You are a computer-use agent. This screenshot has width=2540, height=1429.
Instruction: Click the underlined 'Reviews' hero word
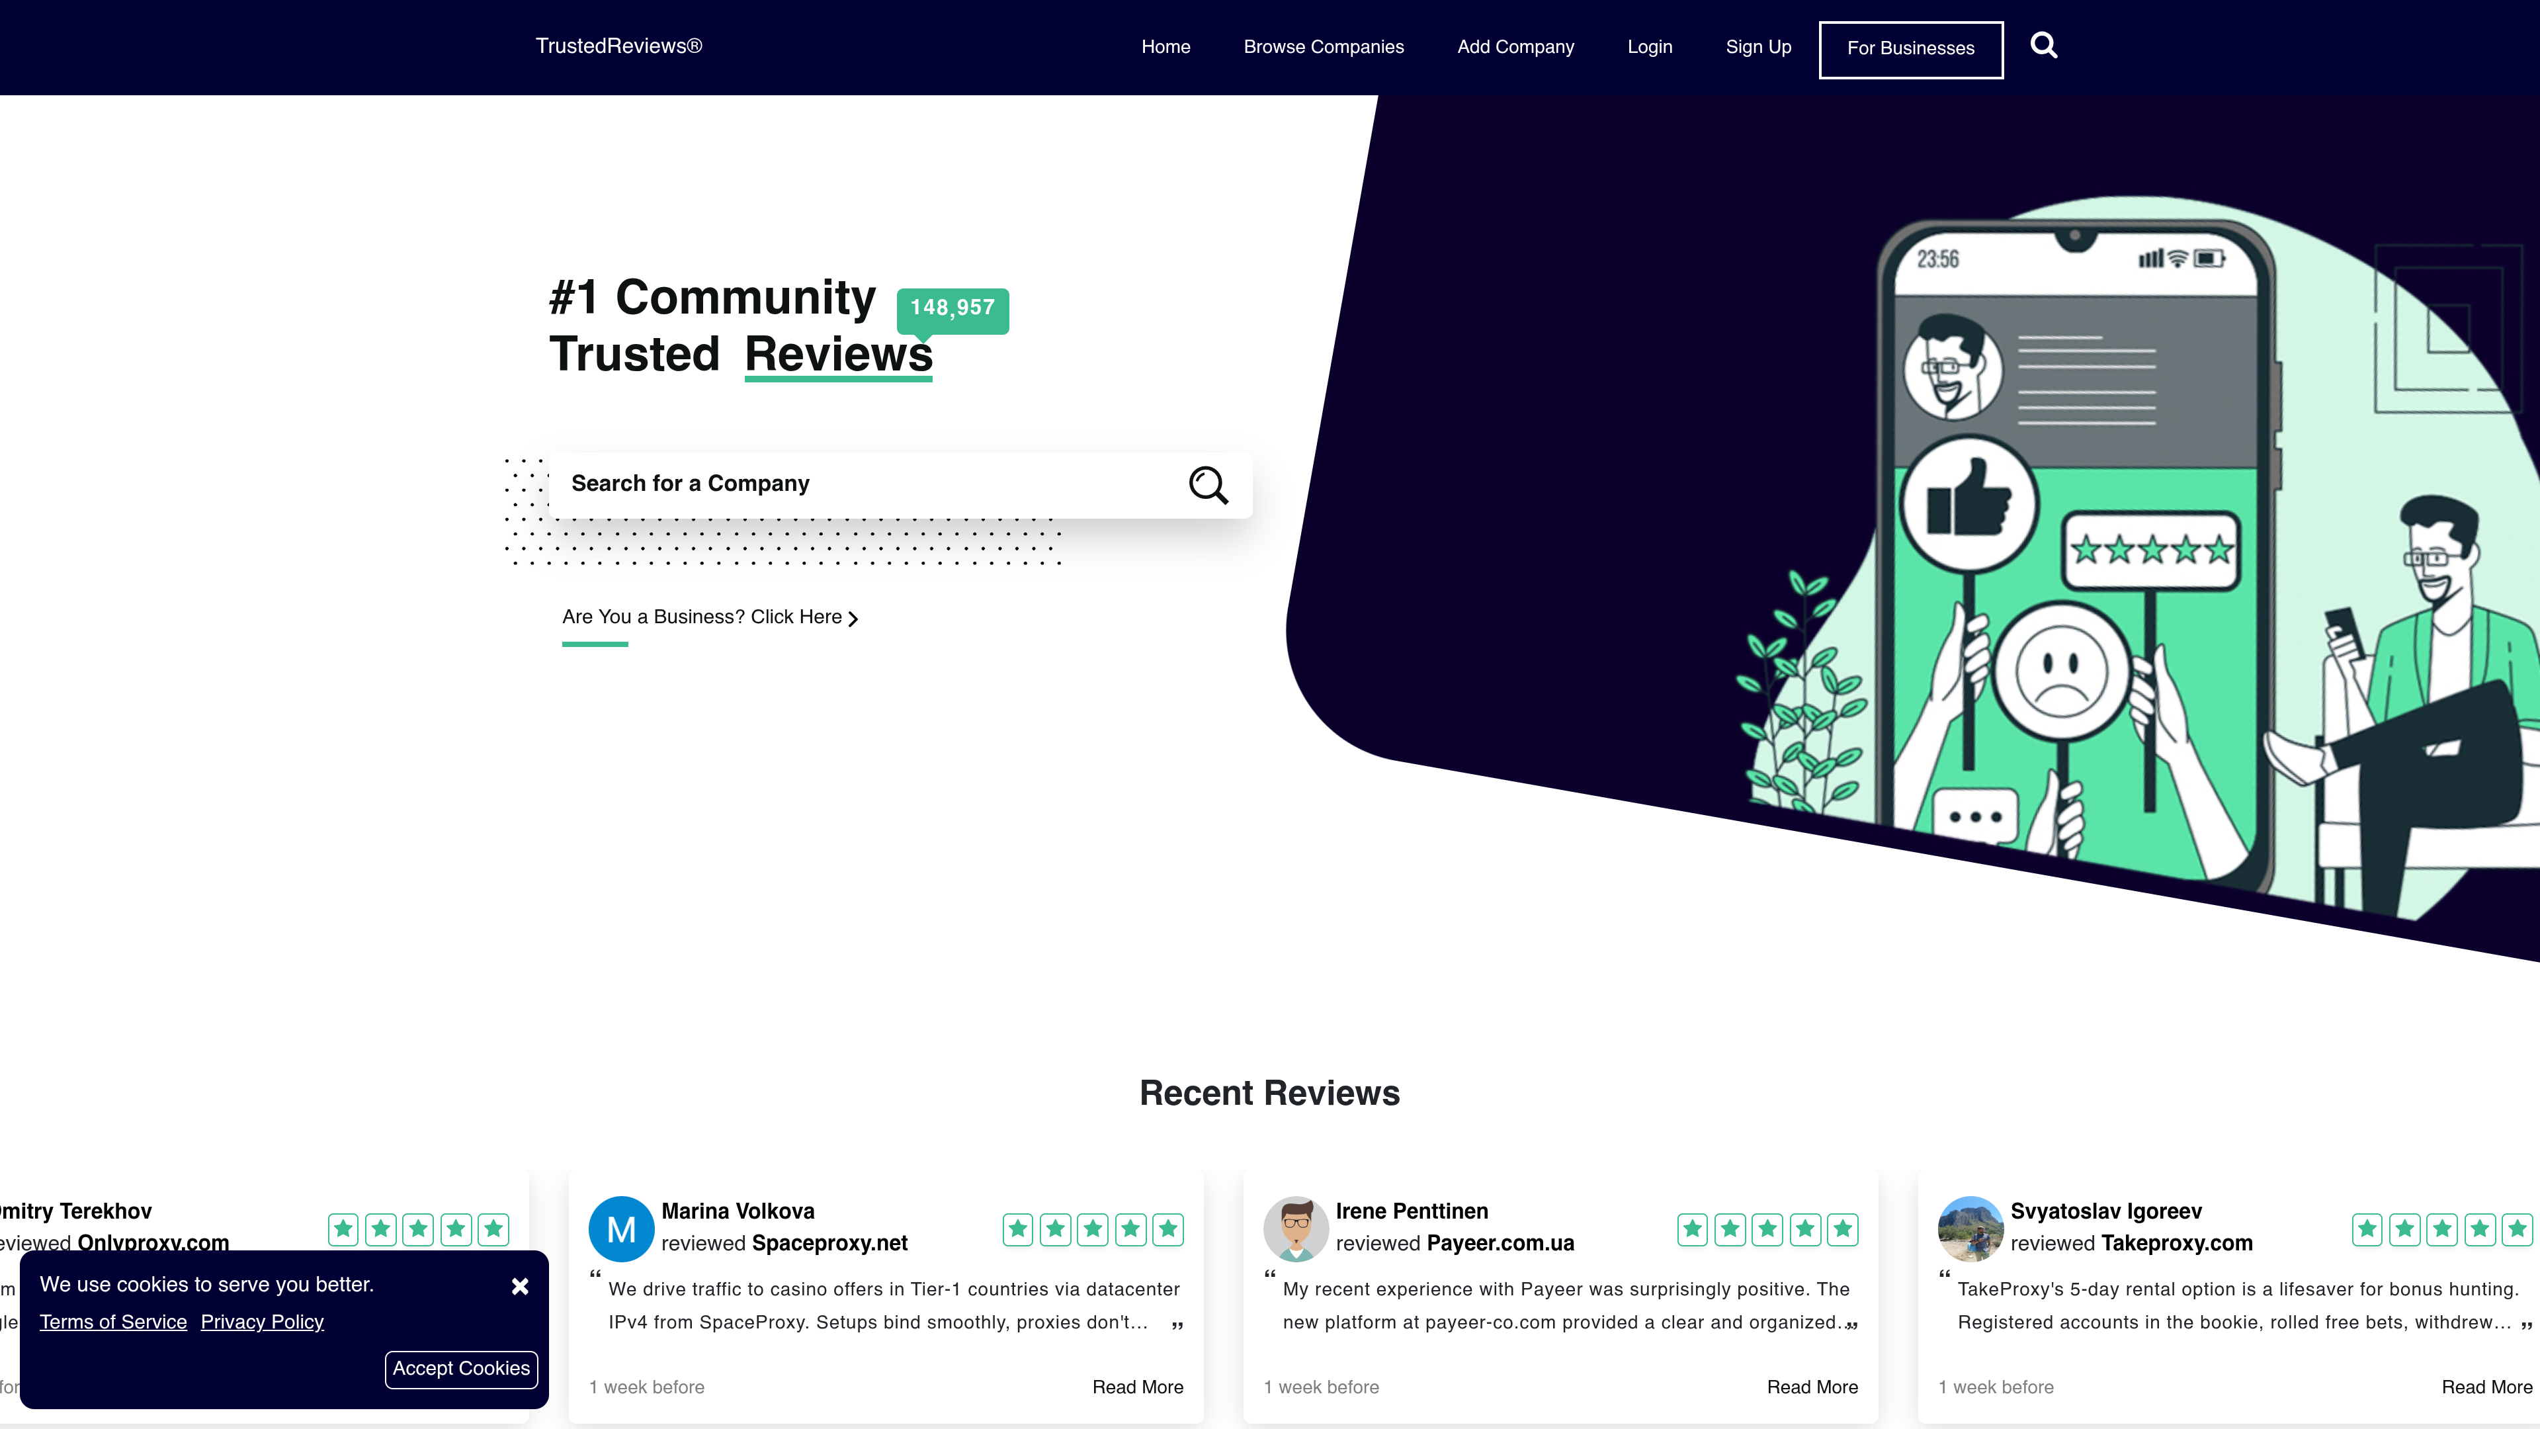[x=838, y=355]
